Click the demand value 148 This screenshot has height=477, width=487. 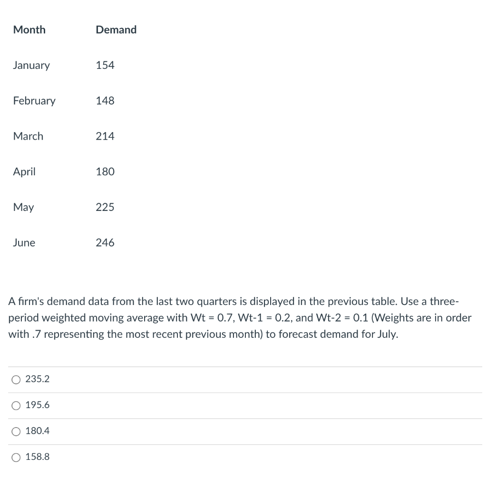(x=105, y=101)
